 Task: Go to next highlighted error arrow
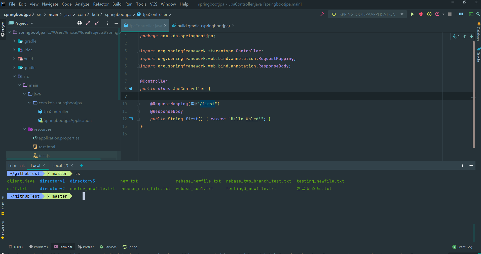coord(471,36)
